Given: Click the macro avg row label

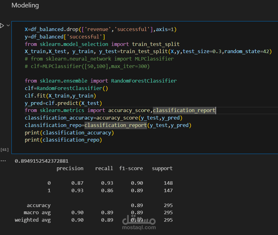Looking at the screenshot, I should (37, 213).
